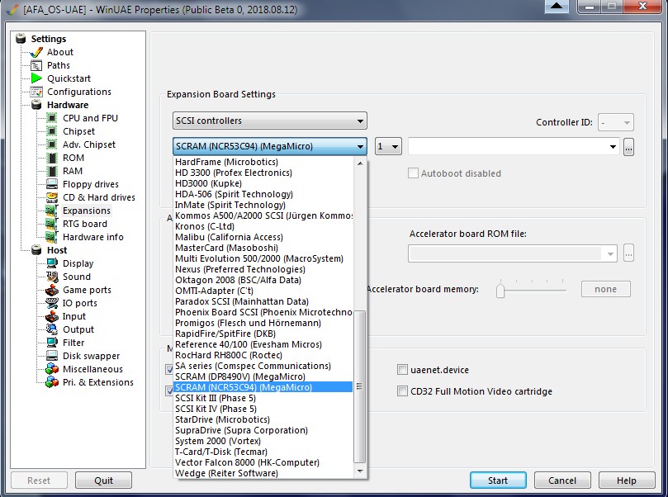Toggle CD32 Full Motion Video cartridge checkbox
Viewport: 668px width, 497px height.
point(403,391)
